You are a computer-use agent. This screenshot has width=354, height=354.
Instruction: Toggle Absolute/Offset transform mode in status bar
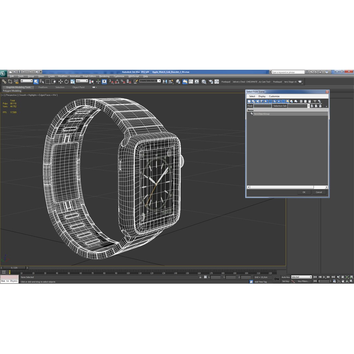pos(205,277)
